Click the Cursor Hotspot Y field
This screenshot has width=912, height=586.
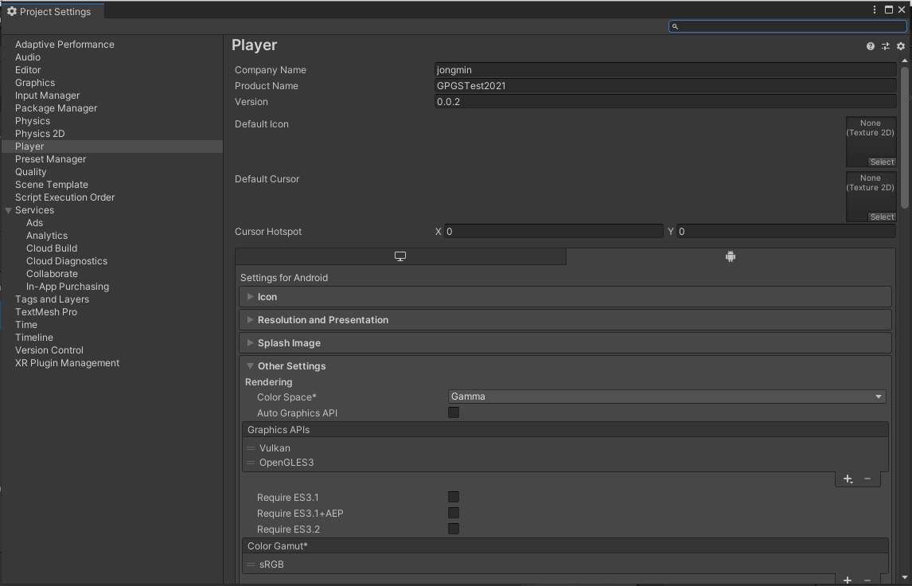coord(785,232)
